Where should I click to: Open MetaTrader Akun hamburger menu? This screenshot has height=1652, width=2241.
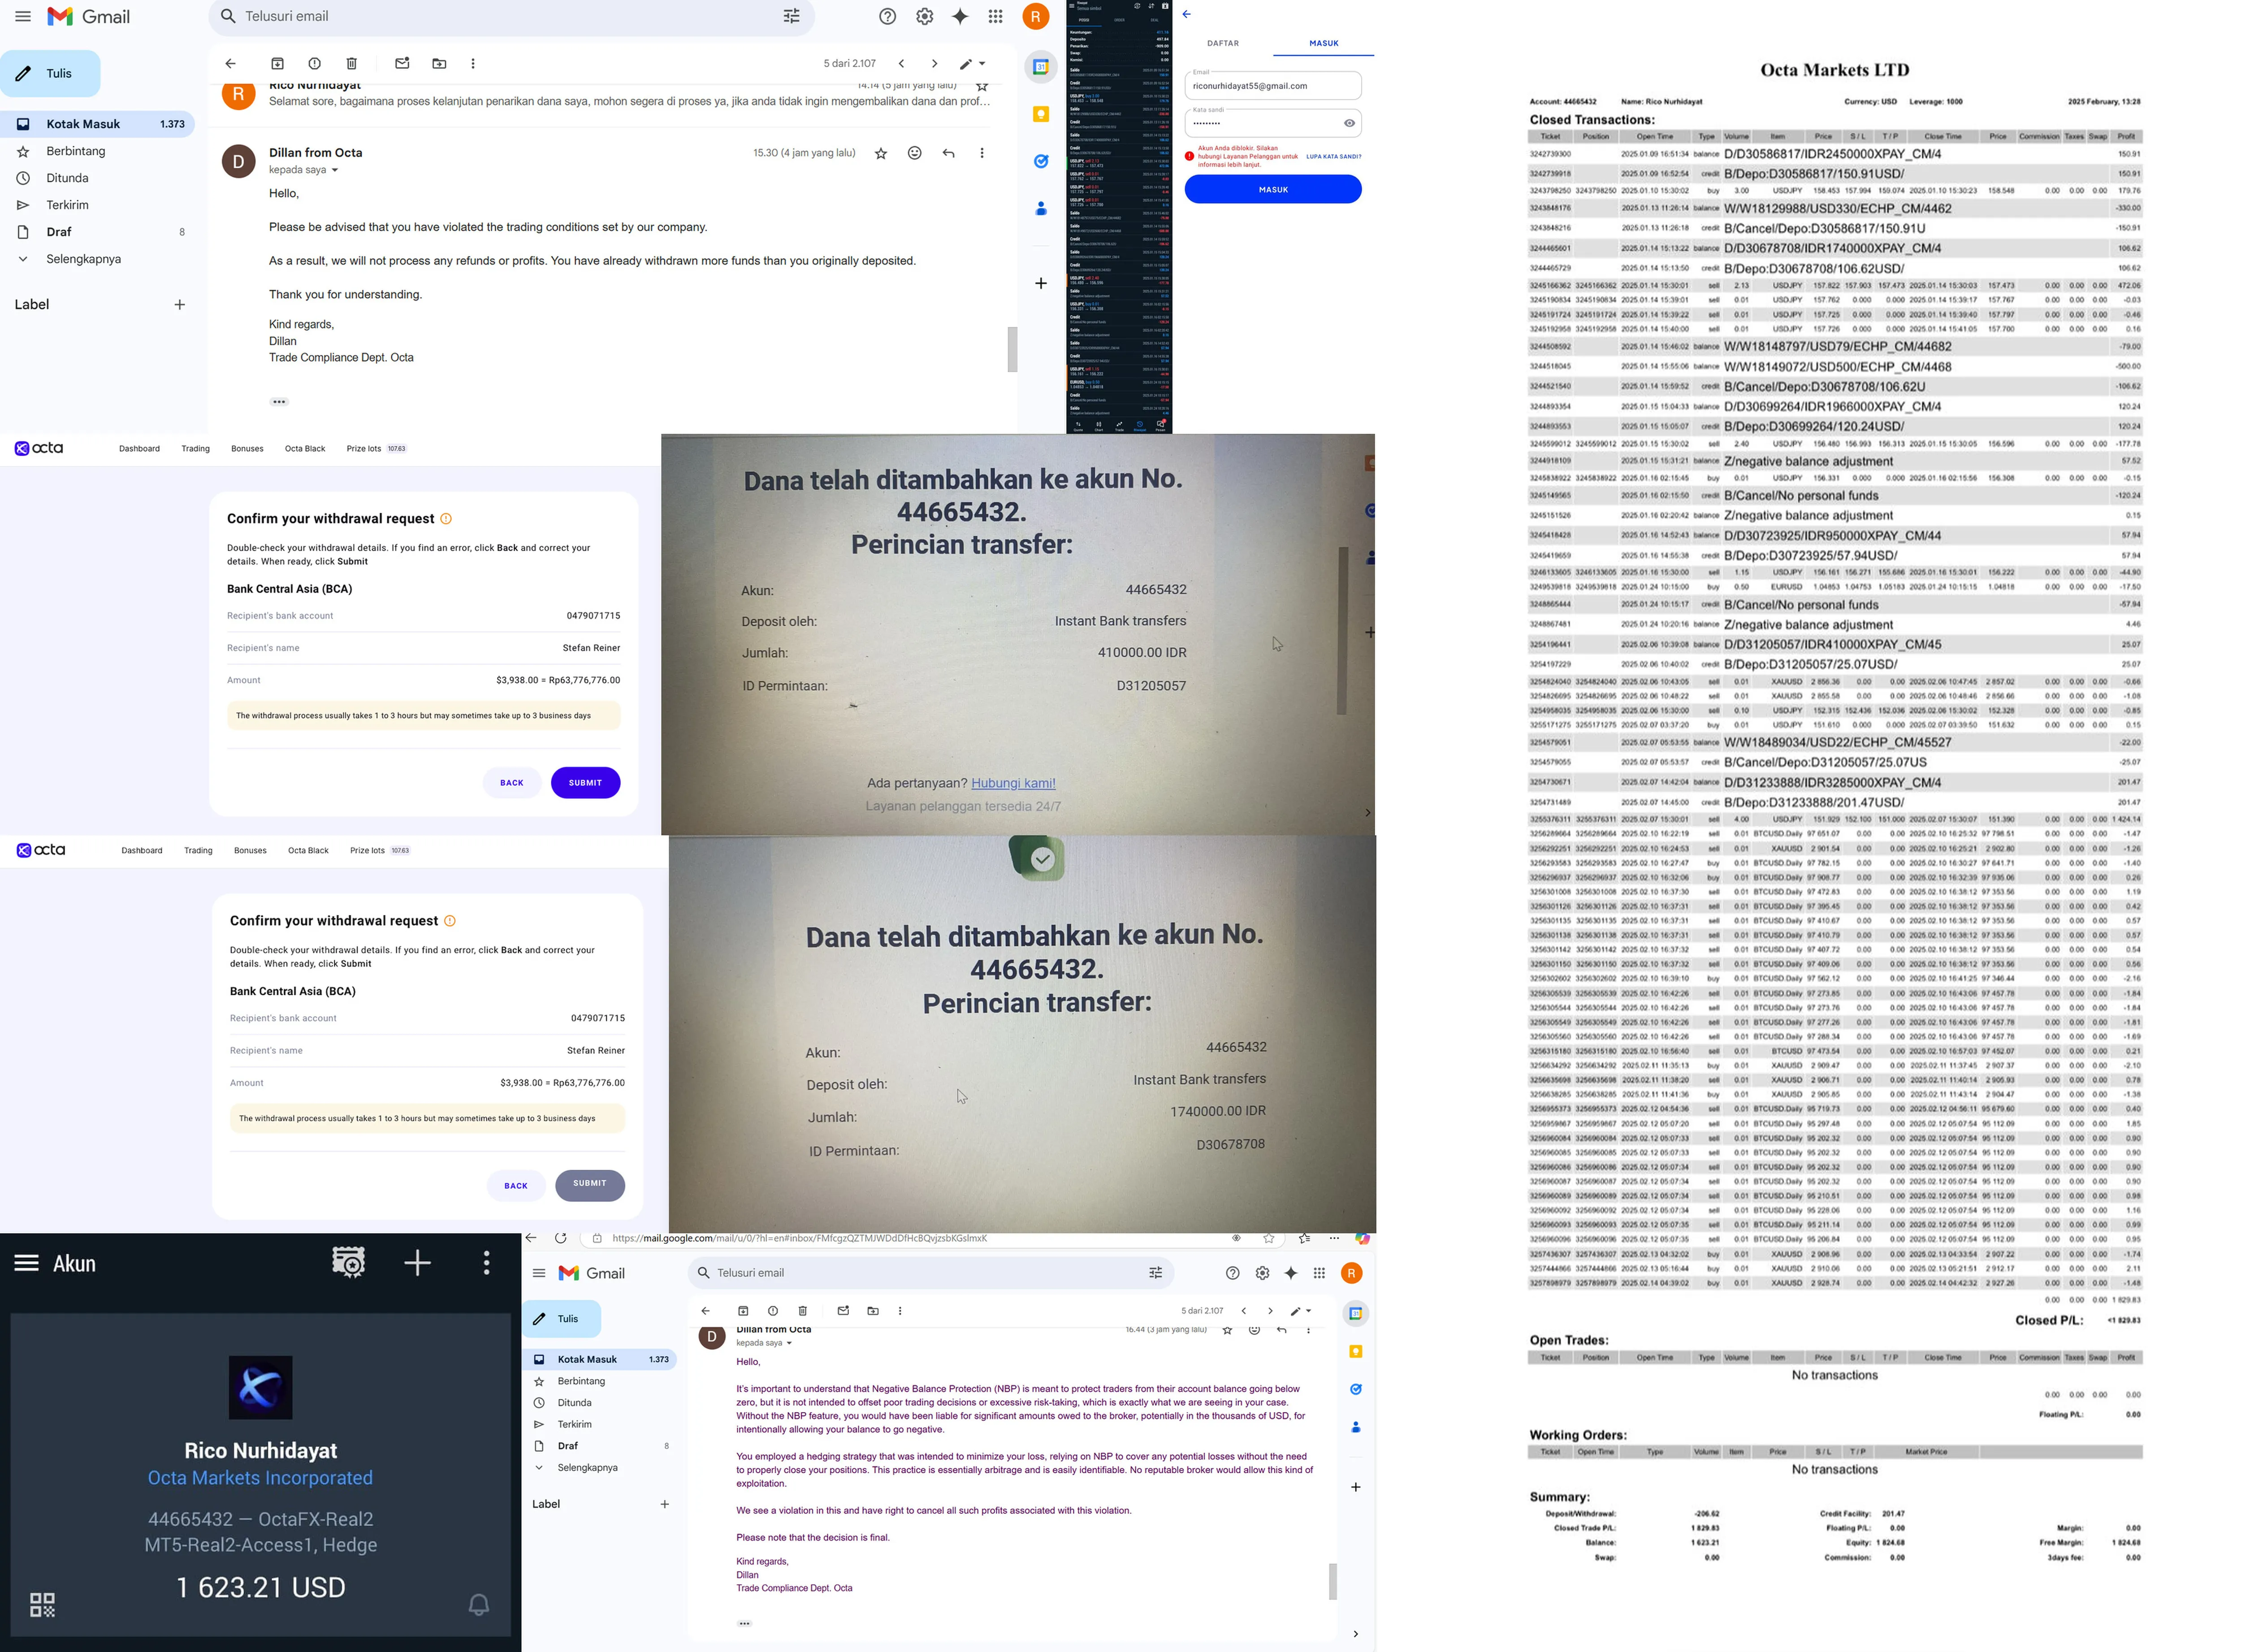(x=27, y=1263)
